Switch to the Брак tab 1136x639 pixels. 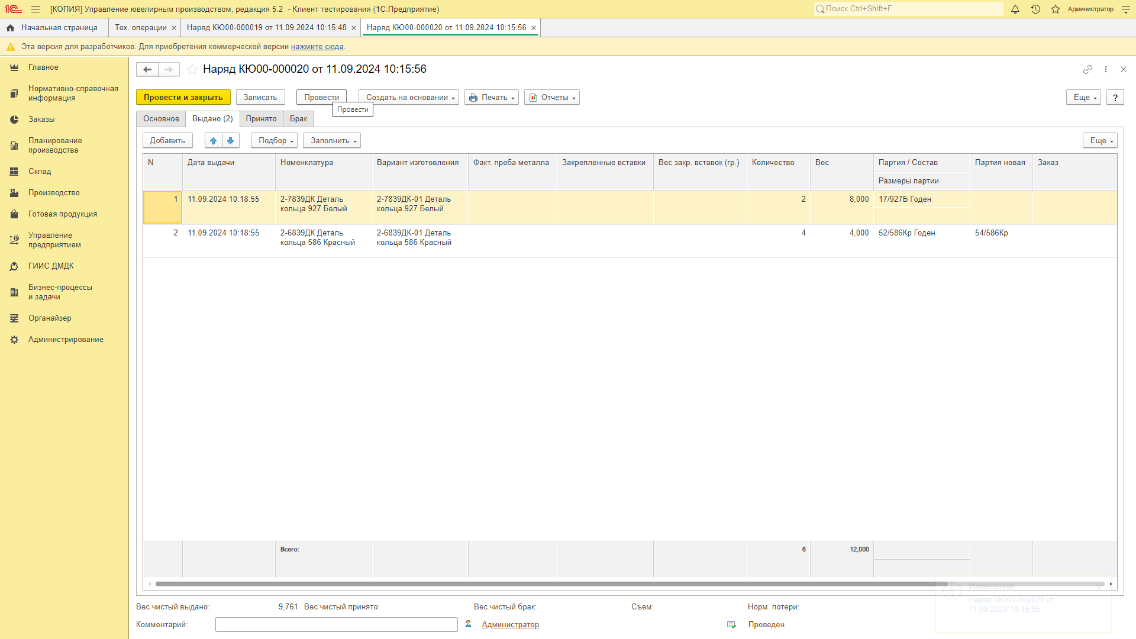coord(298,119)
